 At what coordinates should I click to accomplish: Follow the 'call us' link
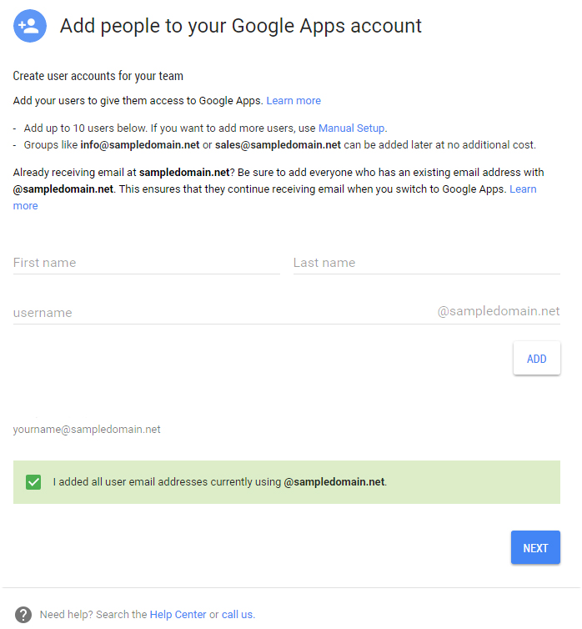click(x=238, y=614)
